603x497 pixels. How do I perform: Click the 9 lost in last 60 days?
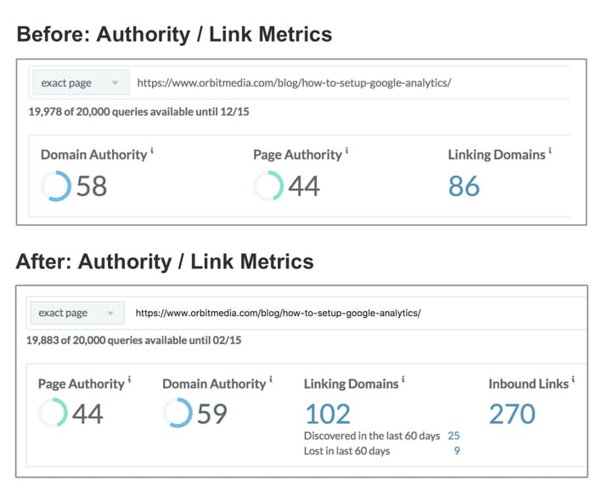point(457,450)
